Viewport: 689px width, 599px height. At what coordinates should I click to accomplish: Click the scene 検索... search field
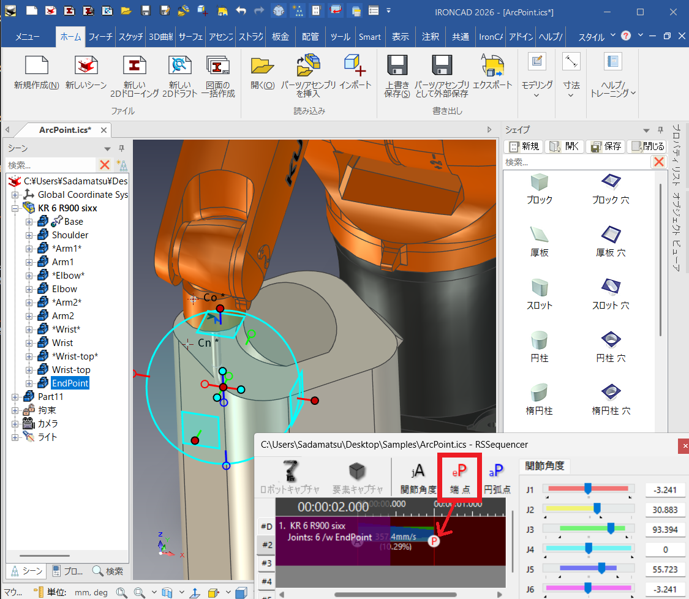(x=51, y=165)
